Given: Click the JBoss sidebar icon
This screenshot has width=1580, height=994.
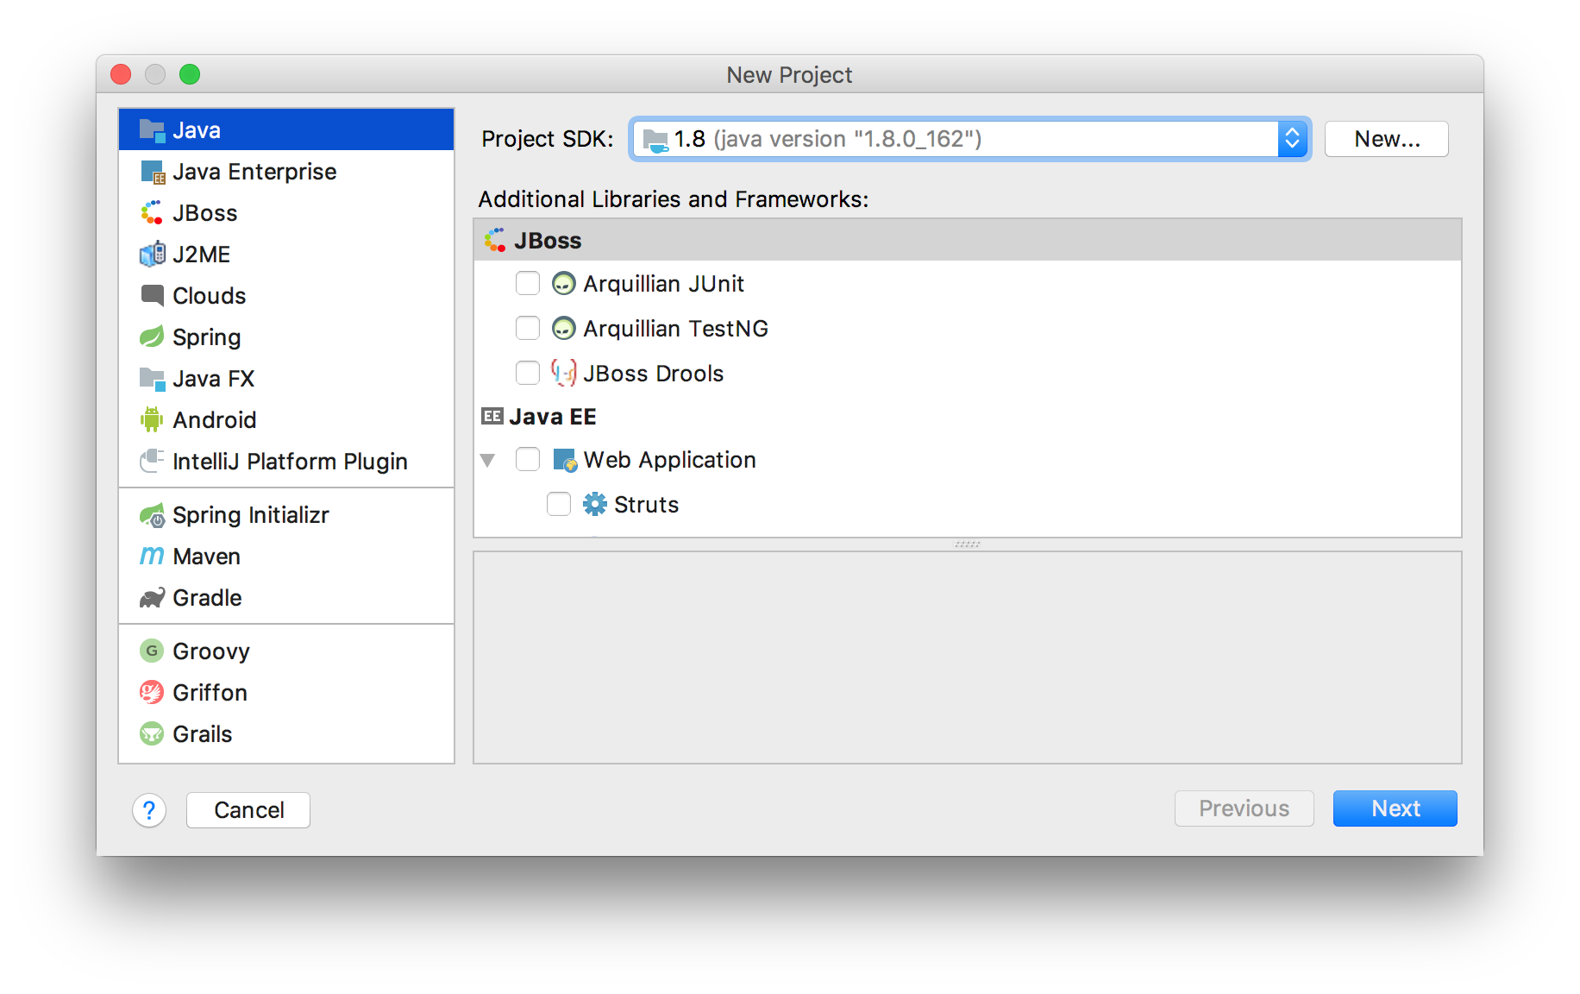Looking at the screenshot, I should [x=152, y=213].
